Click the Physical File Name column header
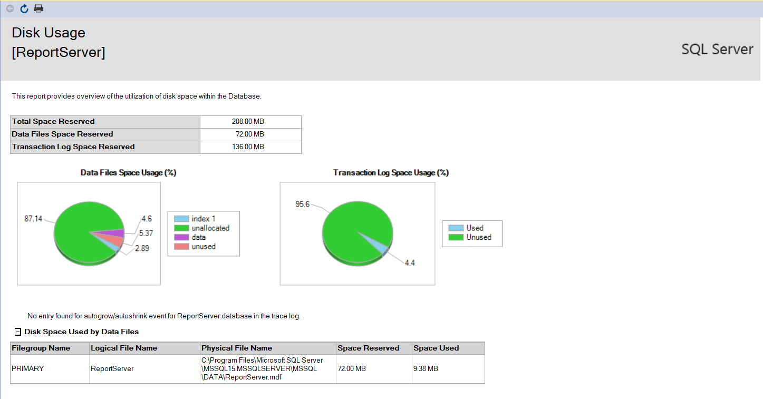Screen dimensions: 763x399 point(268,348)
